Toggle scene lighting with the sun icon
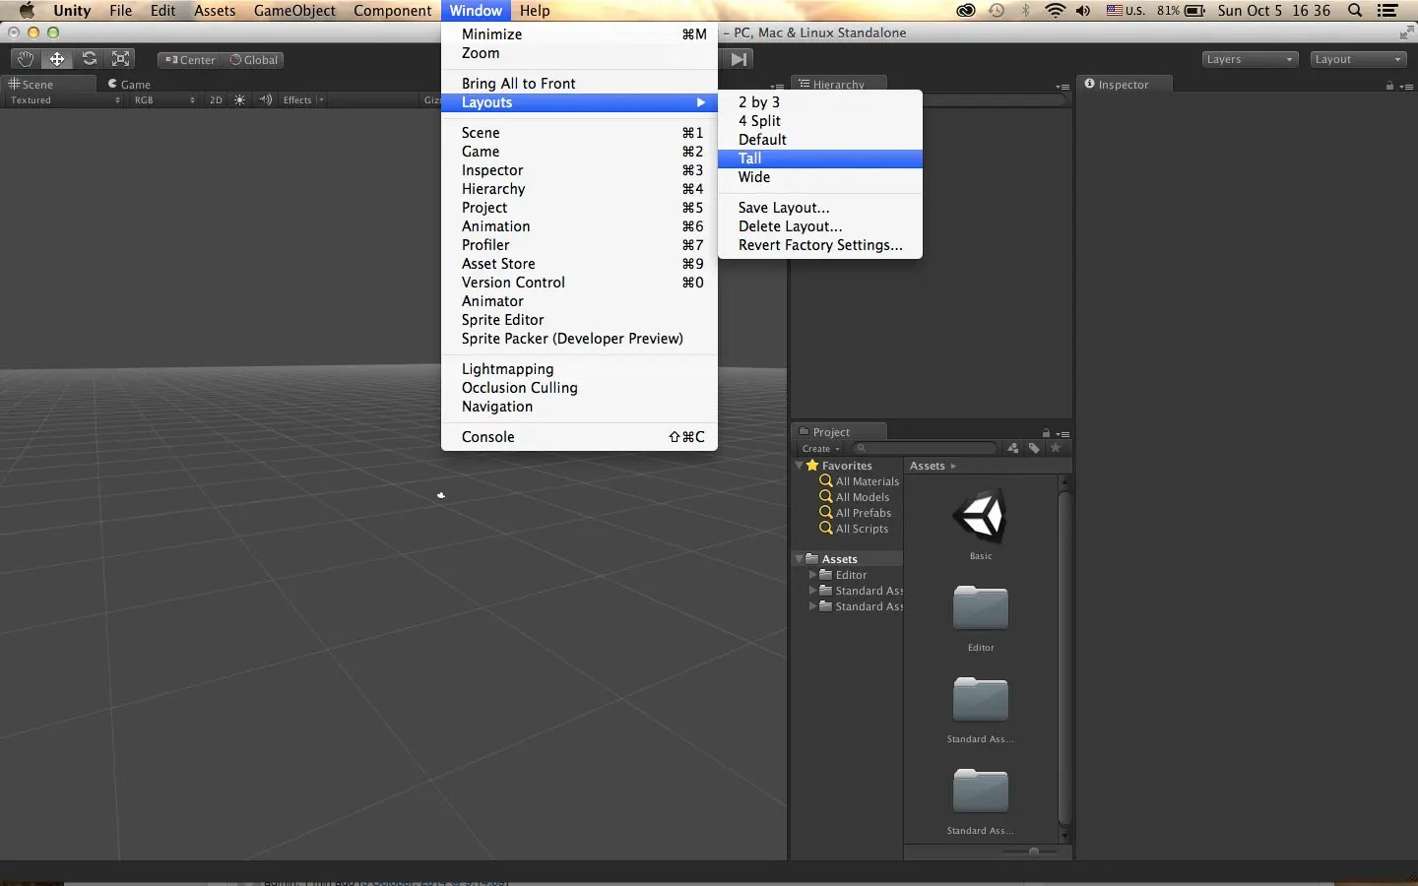1418x886 pixels. (x=240, y=99)
